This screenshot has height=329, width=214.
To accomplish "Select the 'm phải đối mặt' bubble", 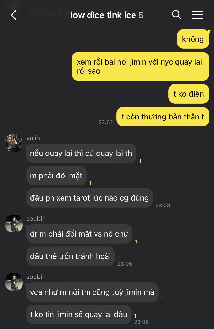I will coord(56,176).
